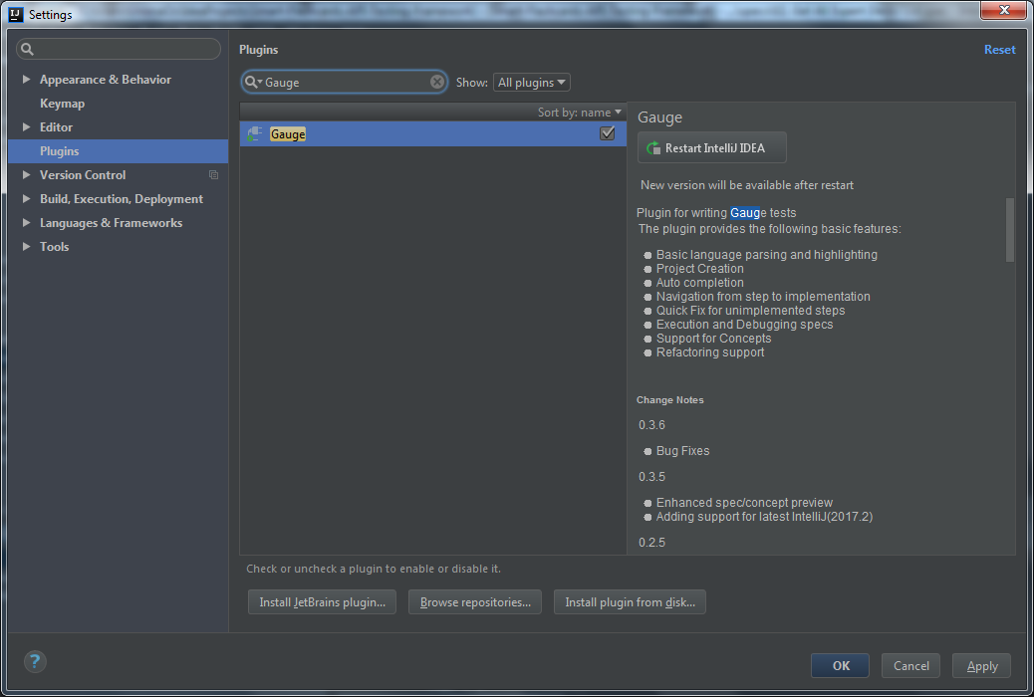Click version 0.3.6 in change notes

[651, 424]
